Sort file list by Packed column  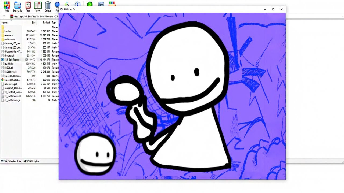(x=44, y=23)
